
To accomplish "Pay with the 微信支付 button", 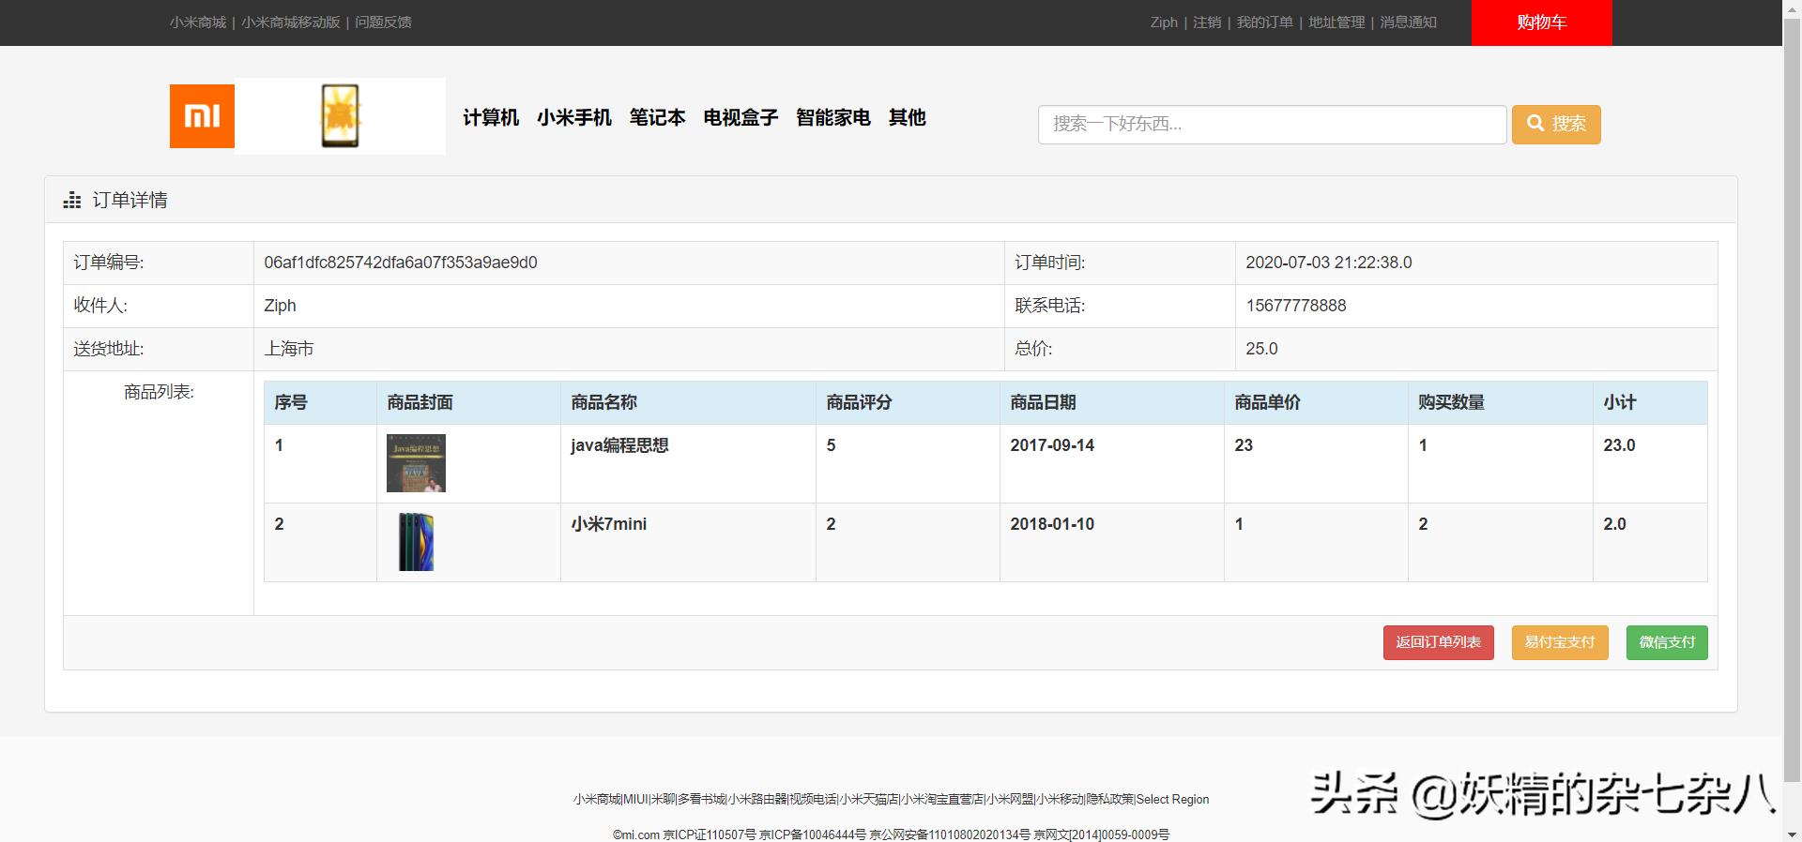I will tap(1667, 642).
